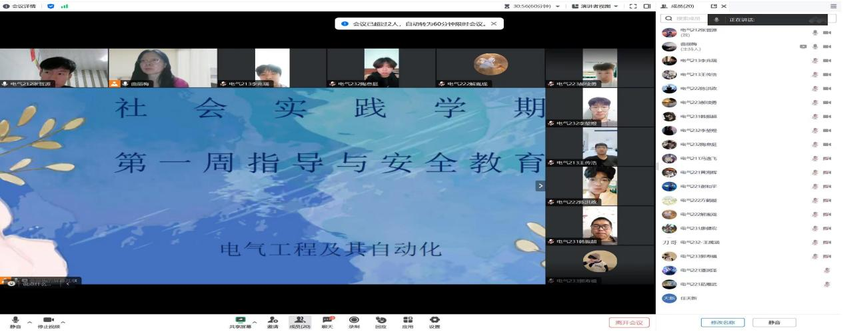This screenshot has width=843, height=332.
Task: Open 设置 (Settings) gear in toolbar
Action: tap(434, 321)
